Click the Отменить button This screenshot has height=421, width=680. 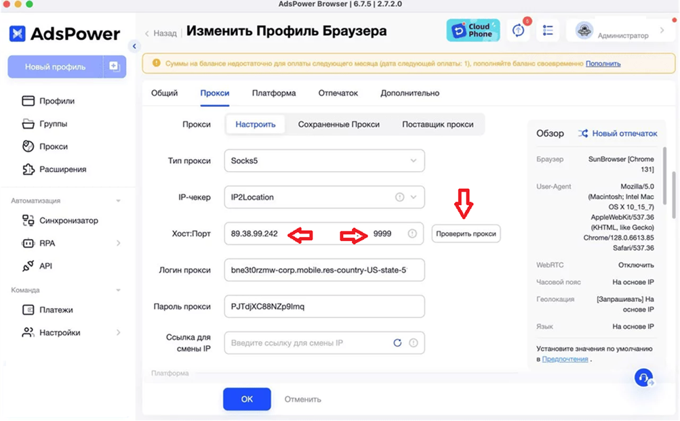coord(302,399)
